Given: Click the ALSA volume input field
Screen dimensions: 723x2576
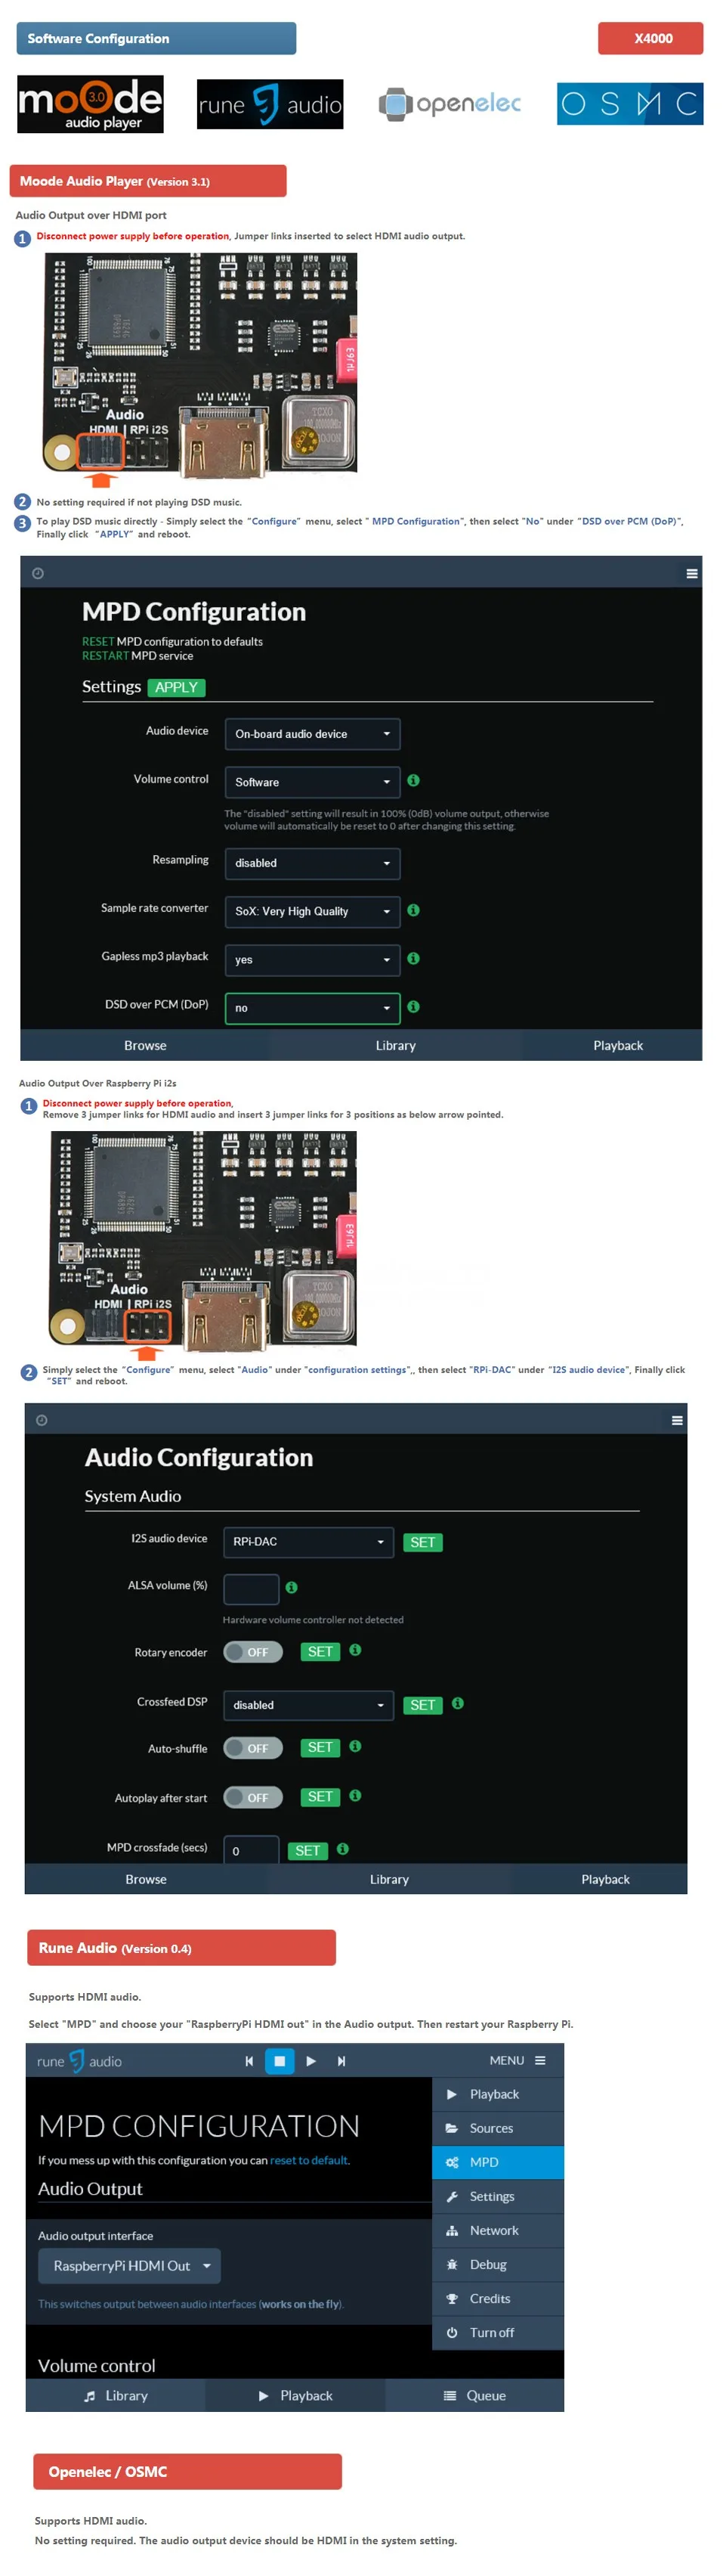Looking at the screenshot, I should coord(251,1589).
